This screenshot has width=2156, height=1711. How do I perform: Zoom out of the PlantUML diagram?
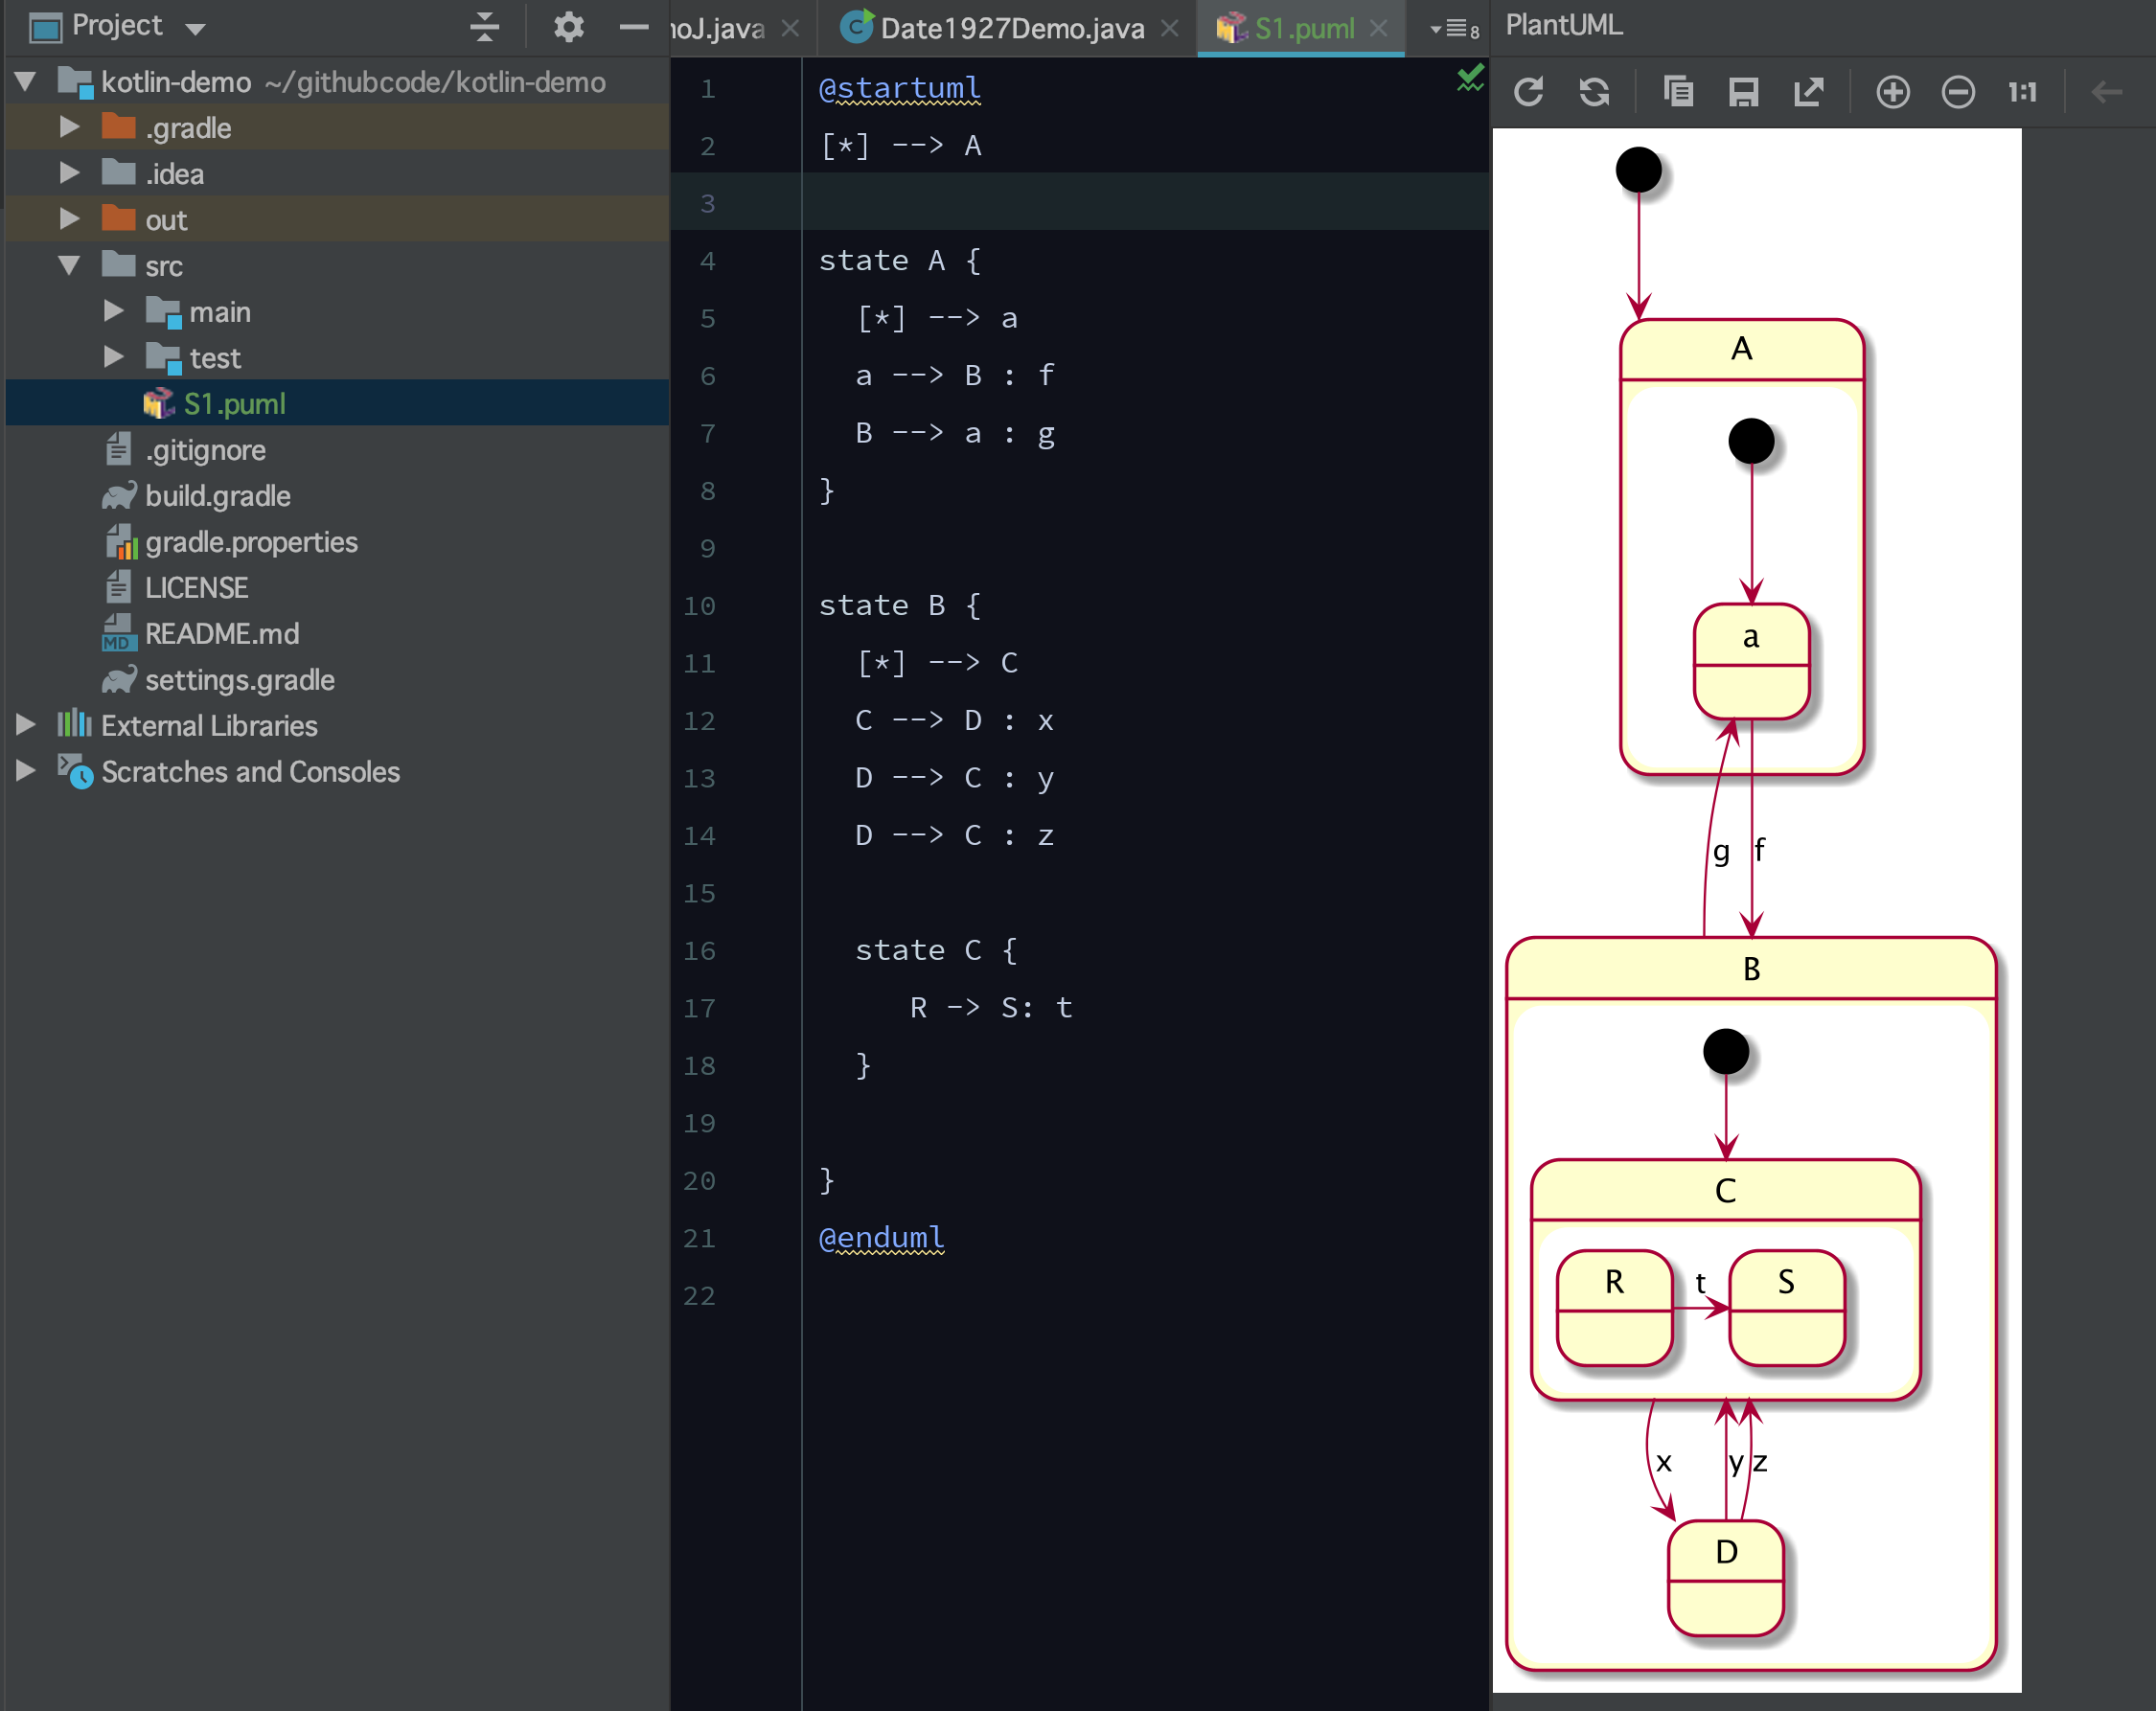pos(1957,92)
